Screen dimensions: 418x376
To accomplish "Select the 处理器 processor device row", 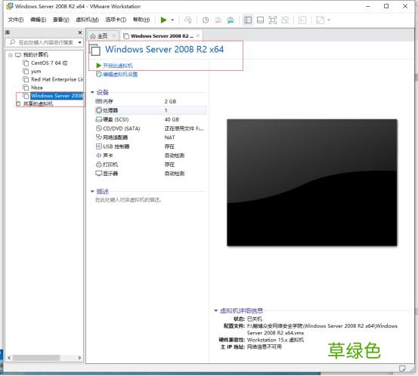I will 150,110.
